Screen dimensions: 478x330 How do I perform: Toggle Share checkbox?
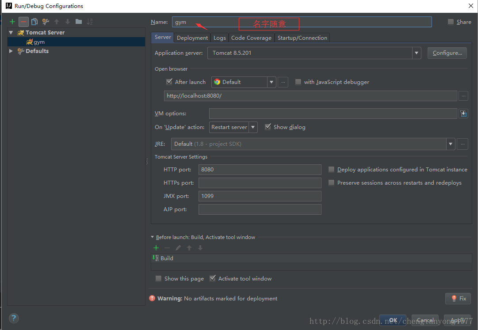click(451, 22)
